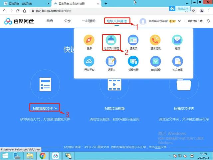Click 扫描垃圾视频 label
This screenshot has width=213, height=160.
(x=114, y=108)
